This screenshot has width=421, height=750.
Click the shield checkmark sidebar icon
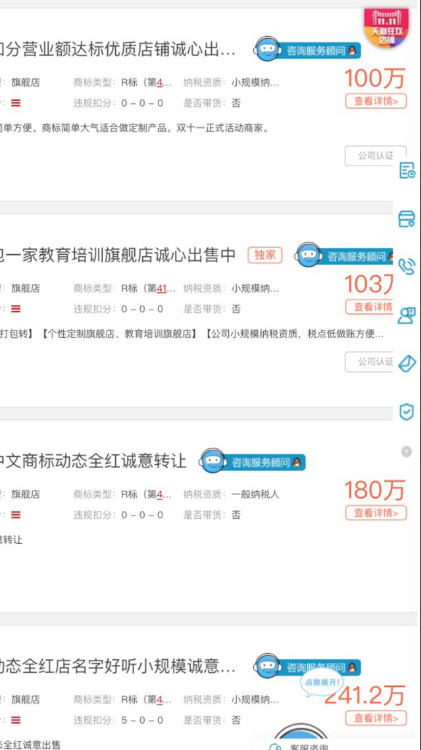(407, 412)
